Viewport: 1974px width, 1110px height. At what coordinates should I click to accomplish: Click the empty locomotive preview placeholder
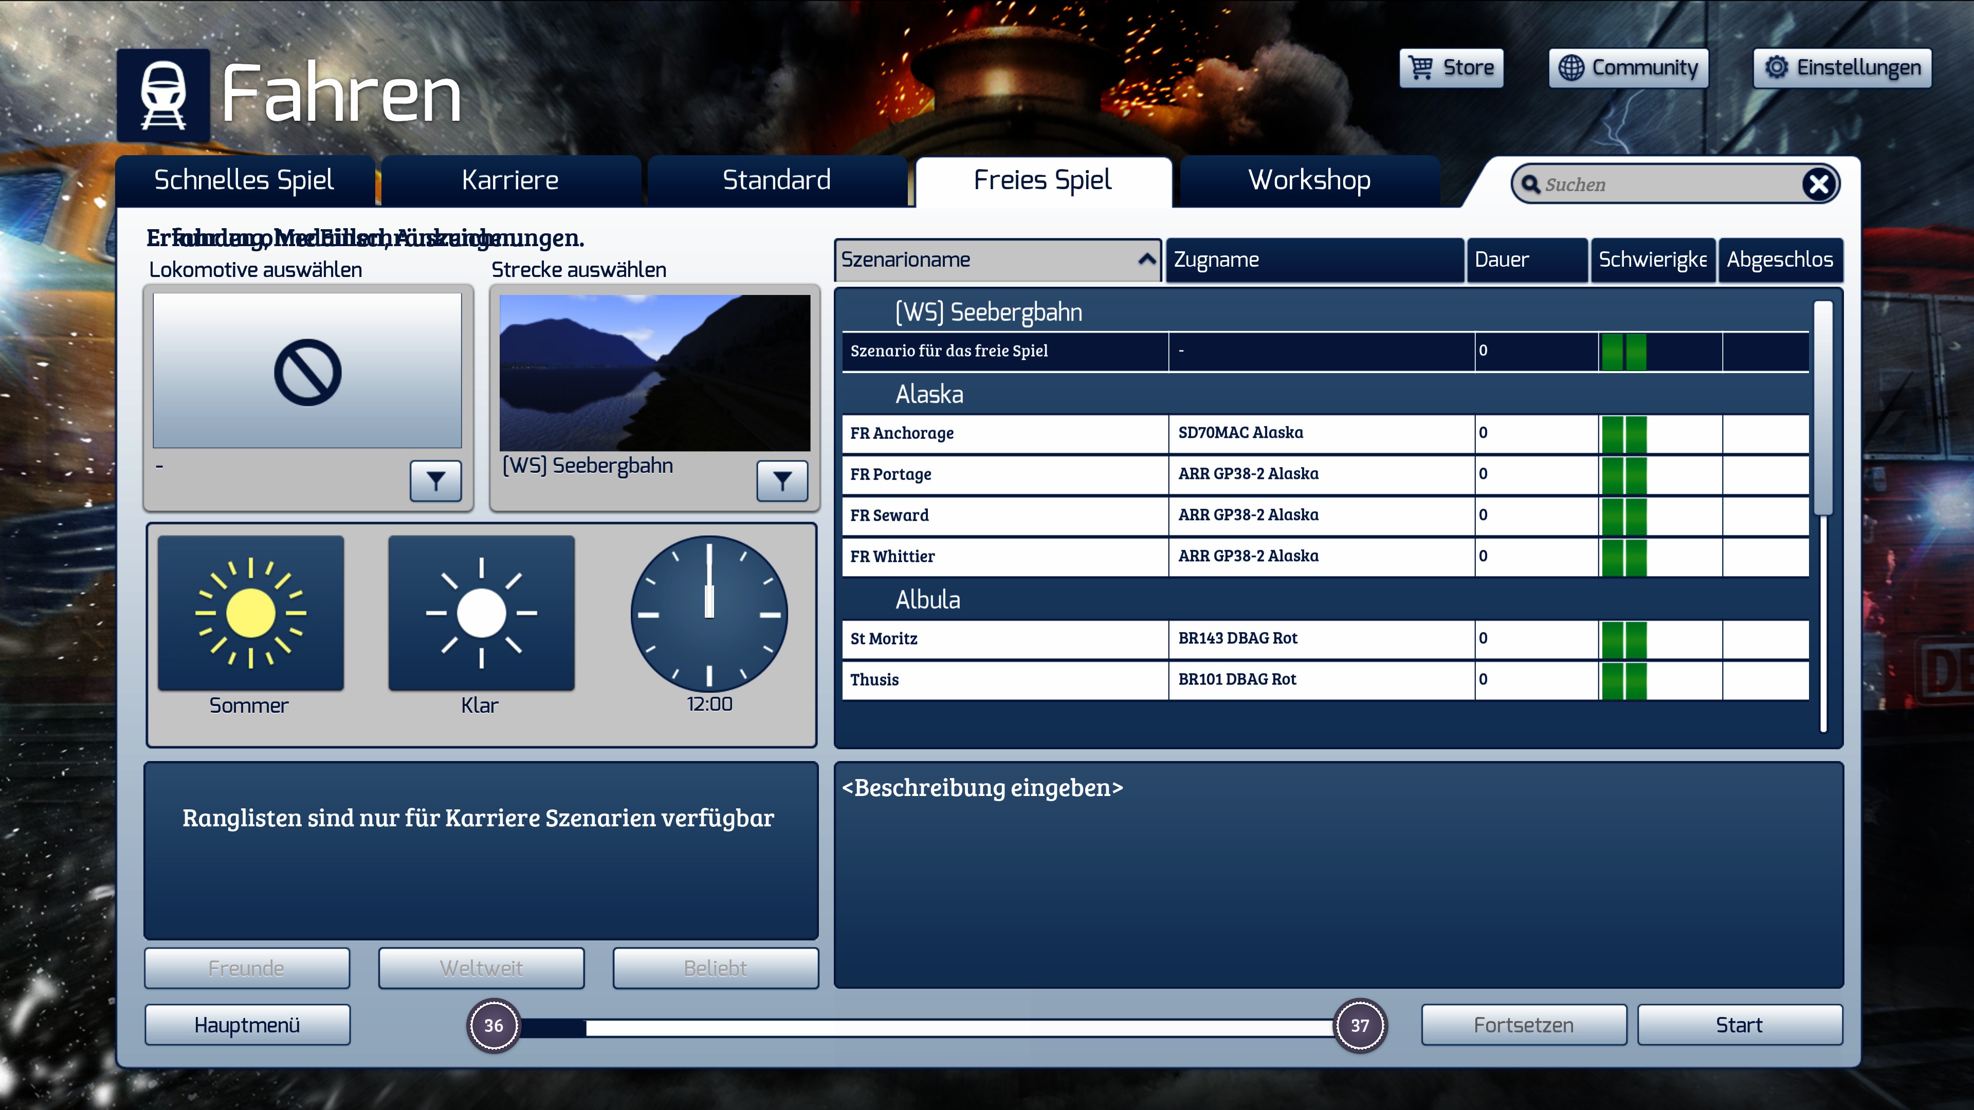[x=307, y=372]
